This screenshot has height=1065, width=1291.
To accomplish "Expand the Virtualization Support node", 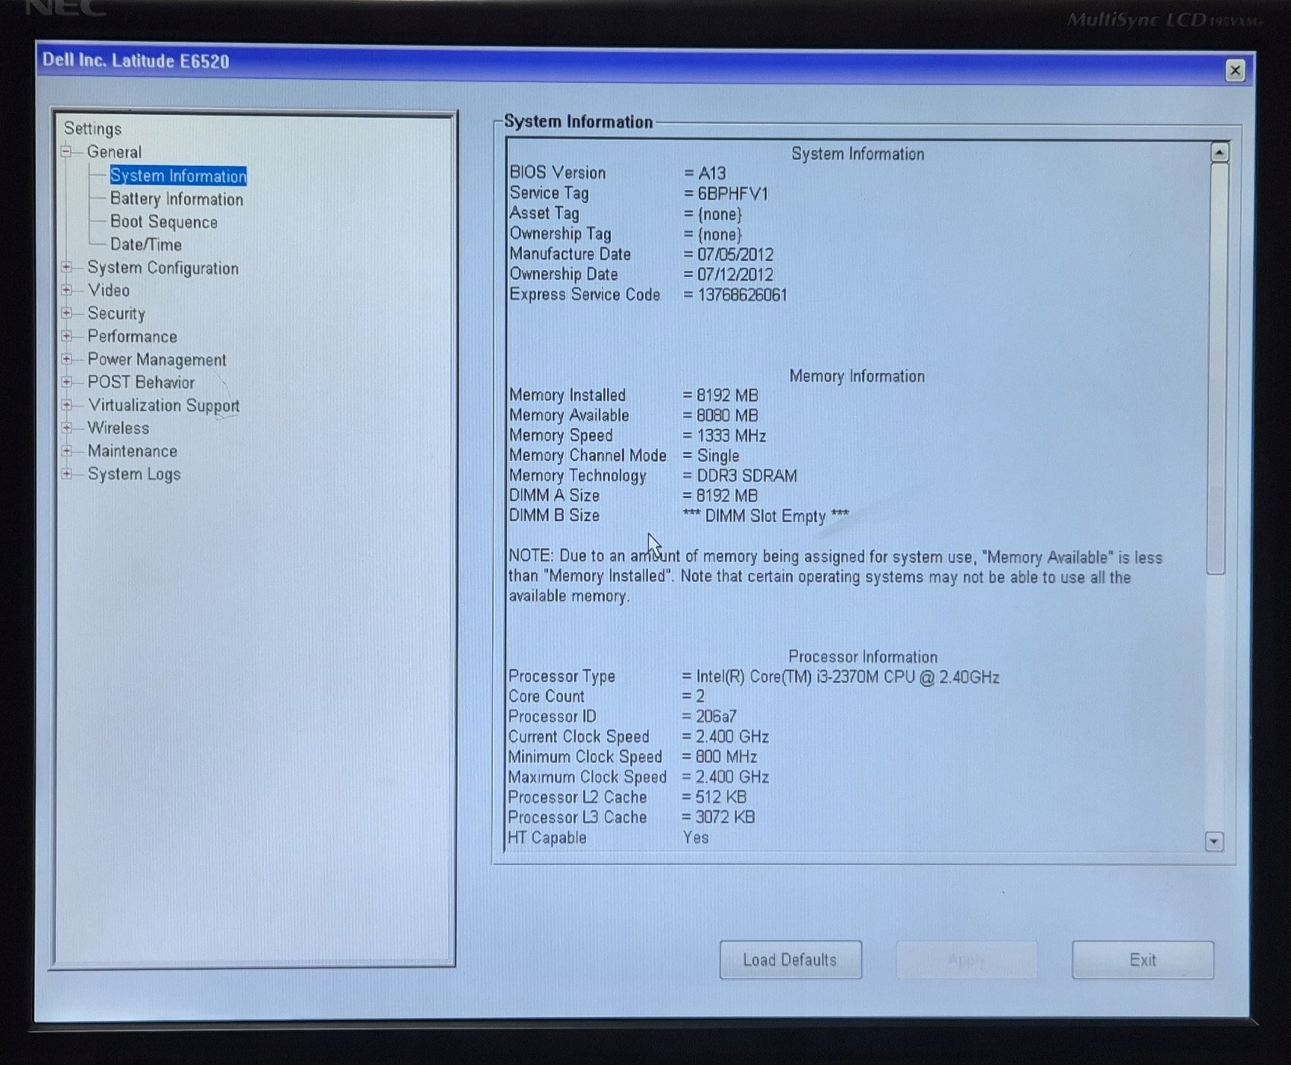I will (67, 405).
